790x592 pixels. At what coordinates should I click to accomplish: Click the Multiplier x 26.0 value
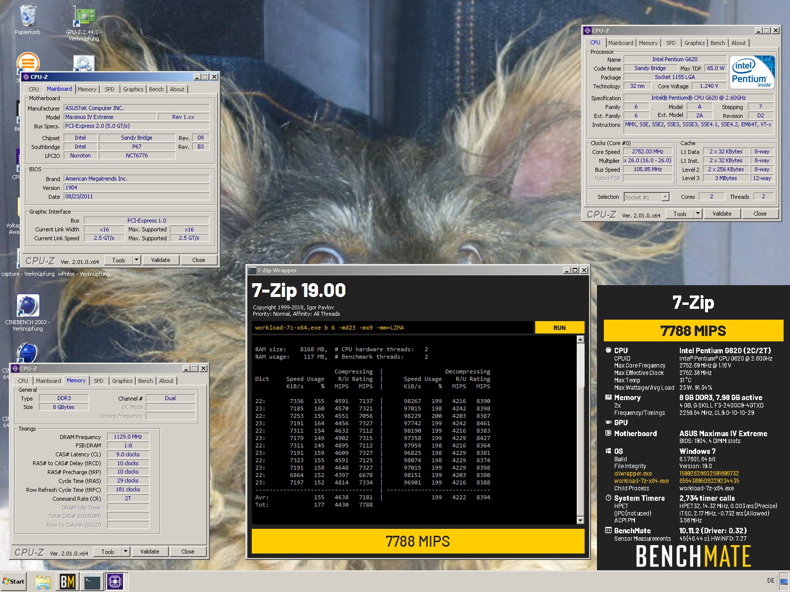[648, 161]
